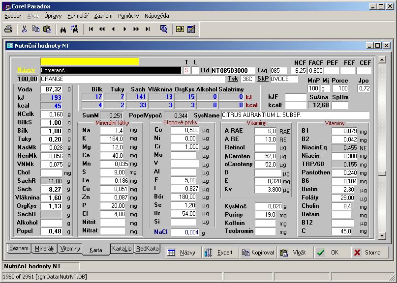397x283 pixels.
Task: Go to next record
Action: coord(124,29)
